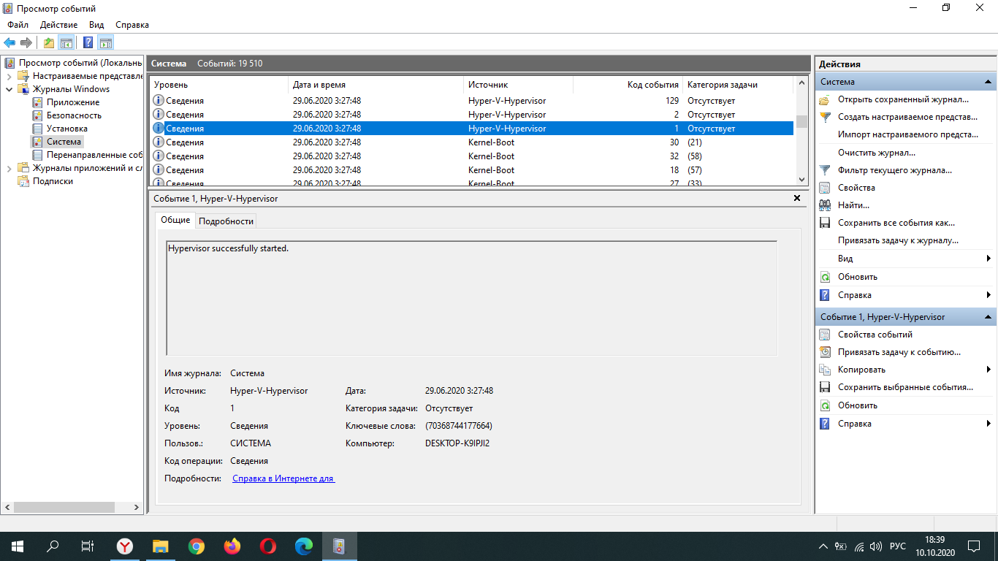Select the Безопасность log in the tree
998x561 pixels.
[75, 115]
